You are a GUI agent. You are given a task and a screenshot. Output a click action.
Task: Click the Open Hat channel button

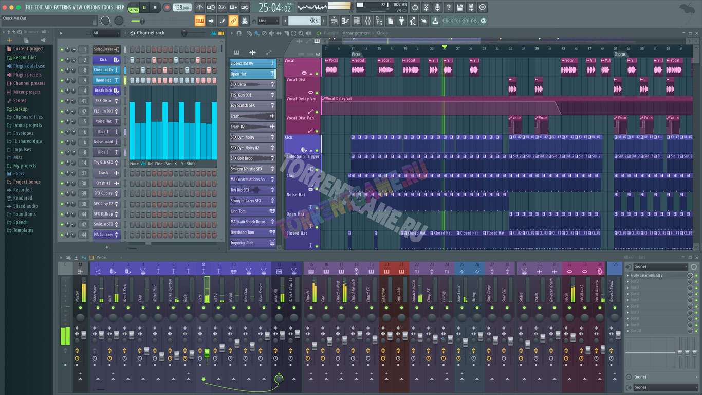103,80
